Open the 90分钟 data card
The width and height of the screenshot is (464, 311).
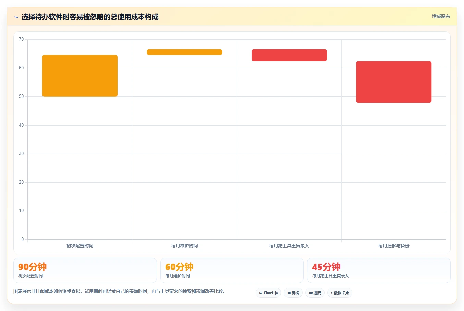[x=85, y=270]
